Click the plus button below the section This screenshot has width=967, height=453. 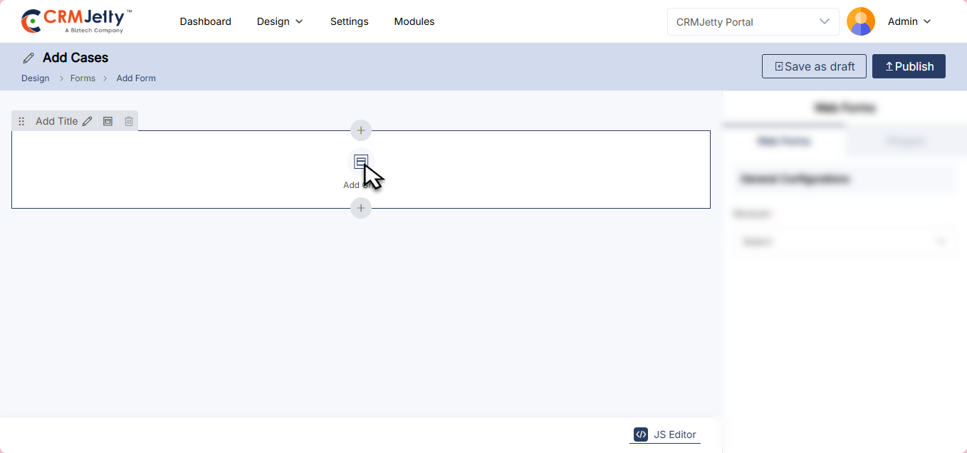(x=361, y=208)
